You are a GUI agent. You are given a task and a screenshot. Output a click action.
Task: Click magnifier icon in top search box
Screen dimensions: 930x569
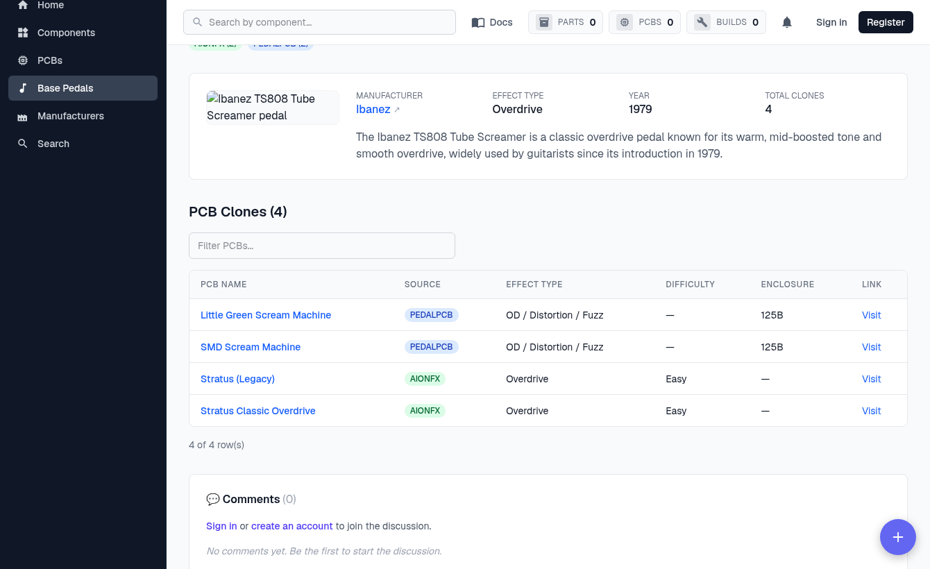[x=198, y=22]
